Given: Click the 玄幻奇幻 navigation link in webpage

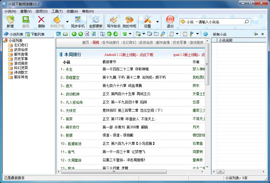Looking at the screenshot, I should pyautogui.click(x=129, y=42).
